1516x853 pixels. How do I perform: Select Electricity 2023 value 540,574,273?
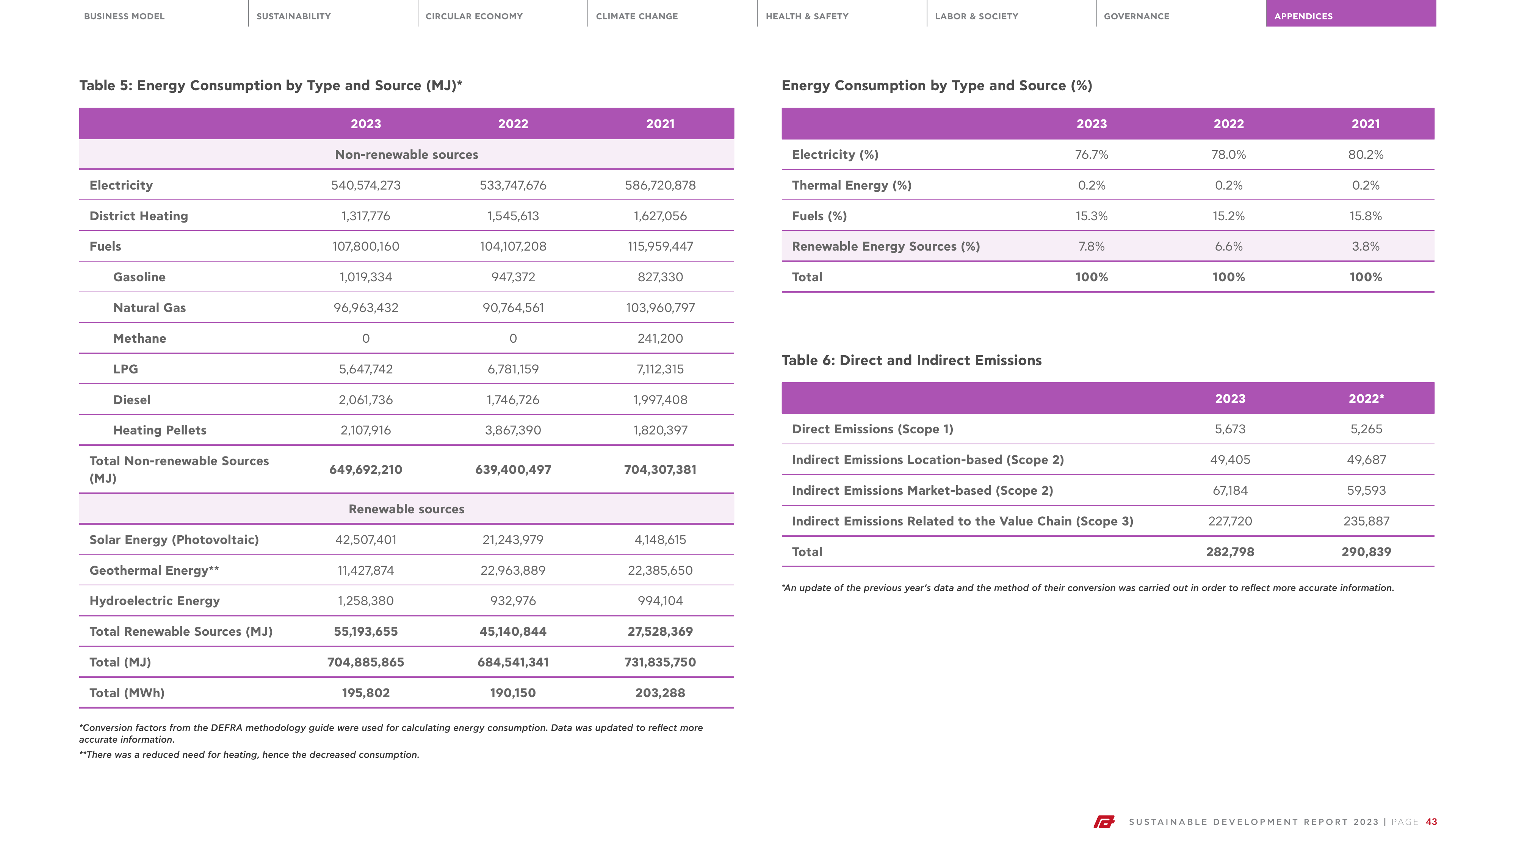(365, 185)
